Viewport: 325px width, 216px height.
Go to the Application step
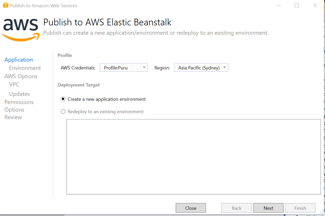(19, 60)
